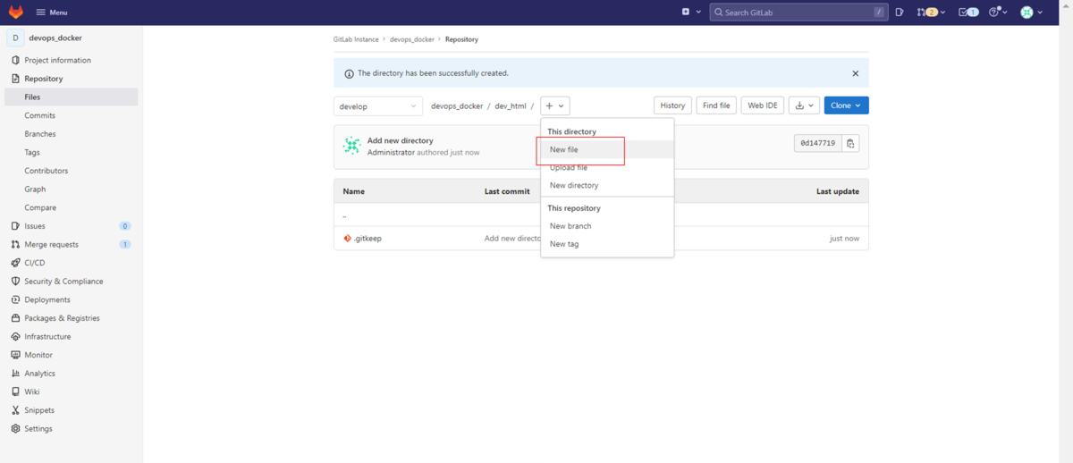Image resolution: width=1073 pixels, height=463 pixels.
Task: Open CI/CD rocket icon in sidebar
Action: coord(15,263)
